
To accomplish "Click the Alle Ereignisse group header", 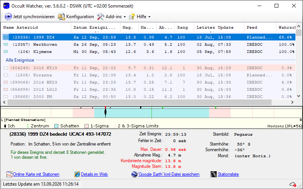I will click(x=20, y=60).
